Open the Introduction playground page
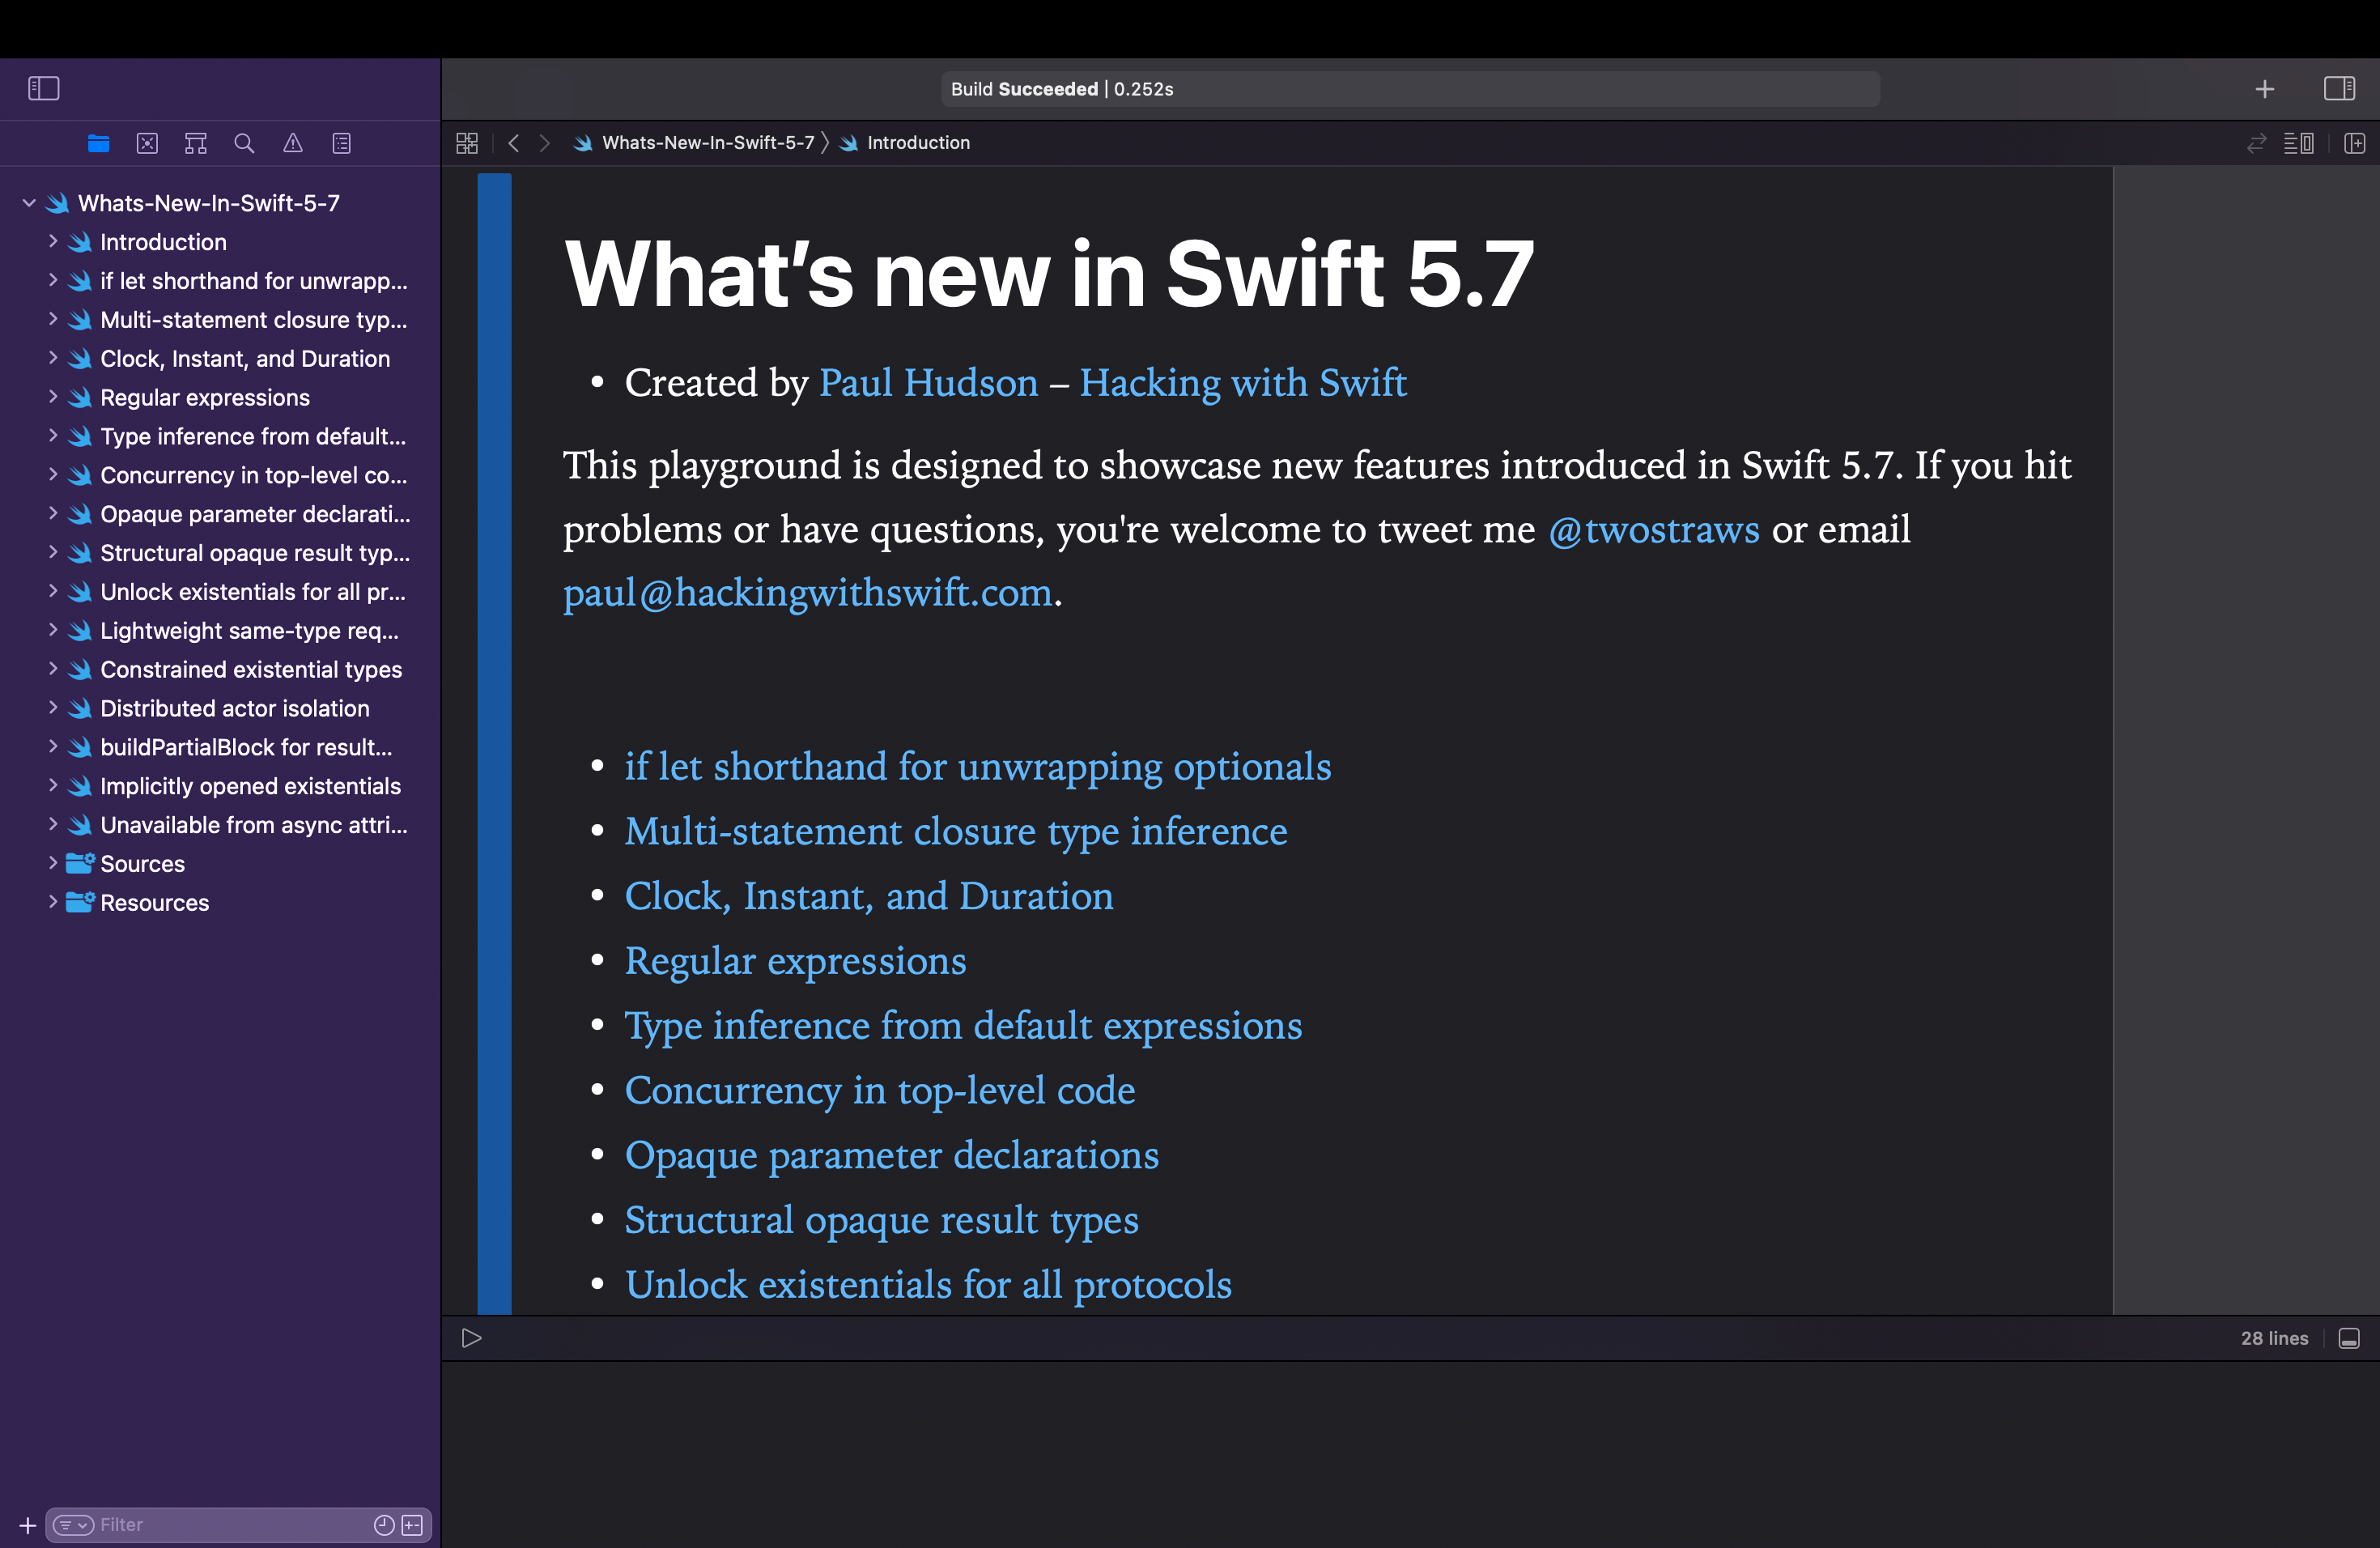2380x1548 pixels. pyautogui.click(x=163, y=241)
